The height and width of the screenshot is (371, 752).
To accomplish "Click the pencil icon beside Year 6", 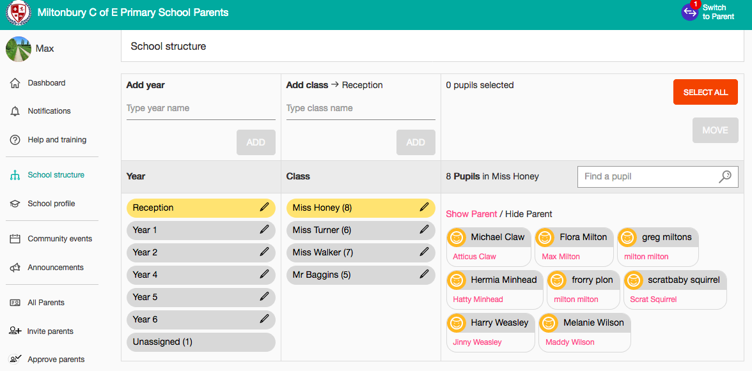I will [264, 319].
